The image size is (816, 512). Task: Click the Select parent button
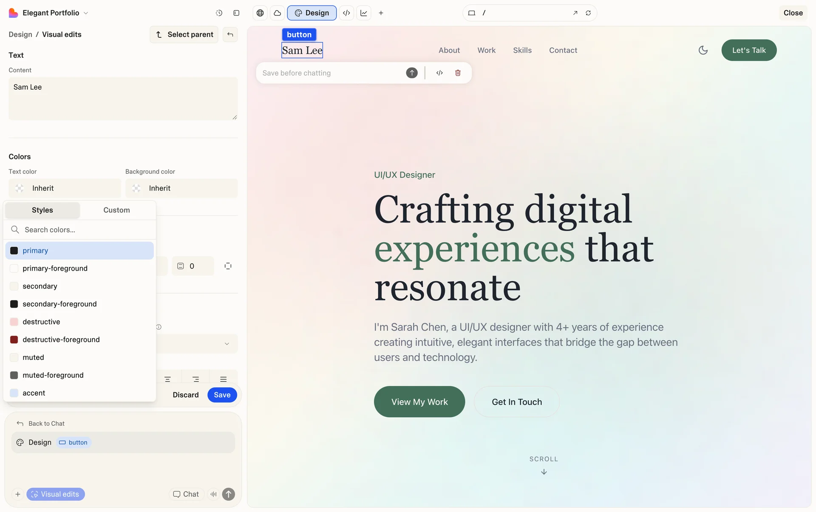[x=184, y=34]
